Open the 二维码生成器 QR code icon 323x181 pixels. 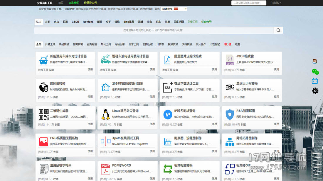tap(43, 115)
